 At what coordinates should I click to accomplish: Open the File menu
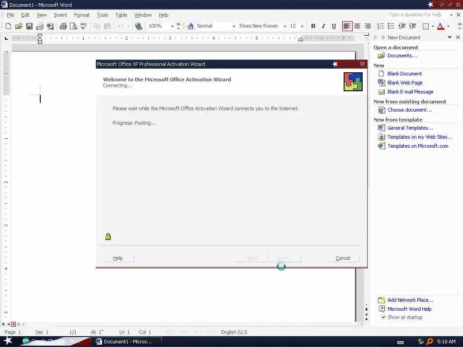10,15
